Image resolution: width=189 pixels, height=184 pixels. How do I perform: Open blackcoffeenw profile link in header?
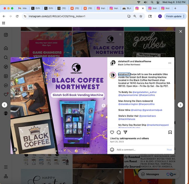(143, 61)
